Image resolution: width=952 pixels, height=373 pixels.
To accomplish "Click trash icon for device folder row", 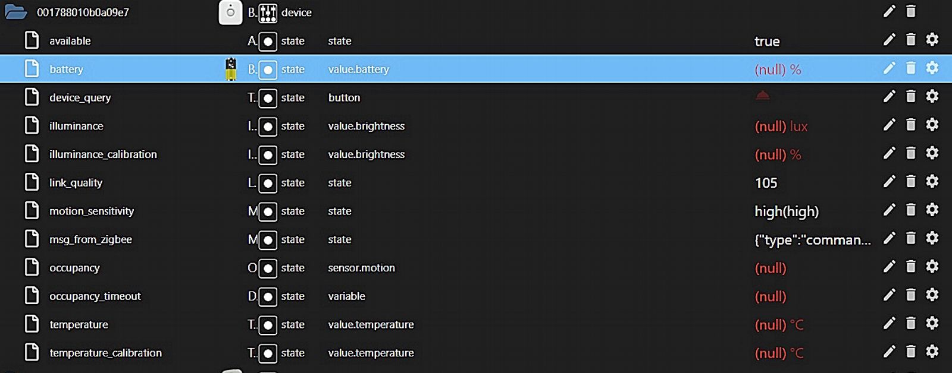I will click(x=910, y=11).
